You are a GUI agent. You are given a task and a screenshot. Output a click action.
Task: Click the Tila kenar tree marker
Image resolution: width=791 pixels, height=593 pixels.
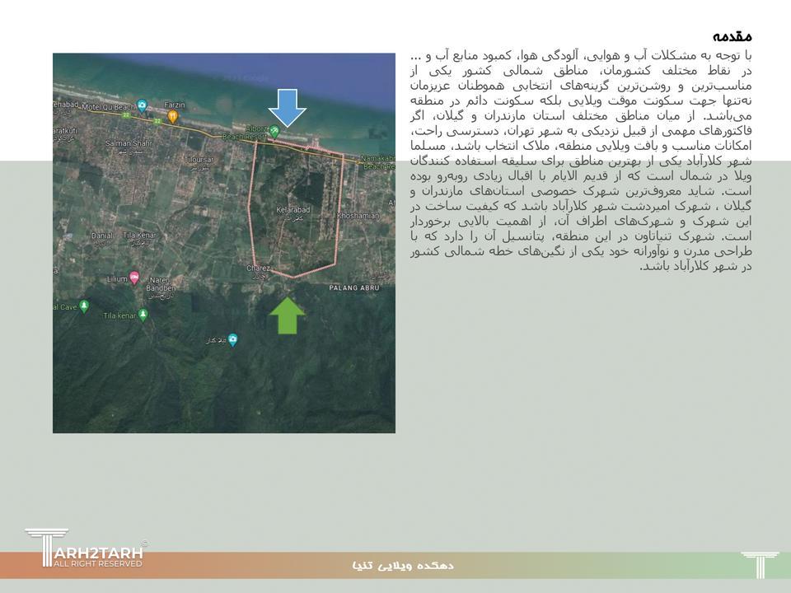143,315
